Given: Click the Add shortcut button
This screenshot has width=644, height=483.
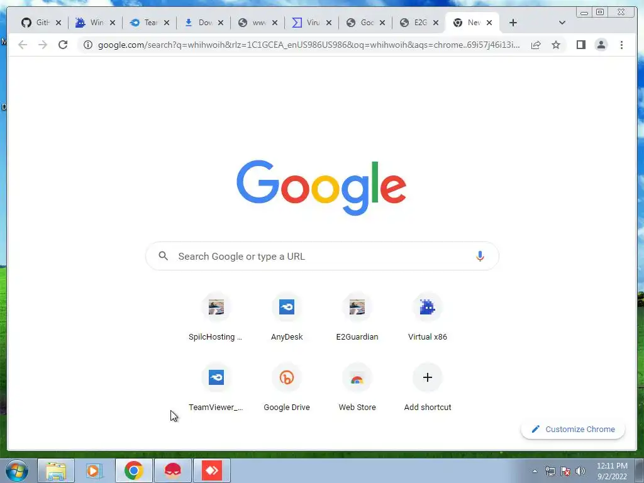Looking at the screenshot, I should click(427, 387).
